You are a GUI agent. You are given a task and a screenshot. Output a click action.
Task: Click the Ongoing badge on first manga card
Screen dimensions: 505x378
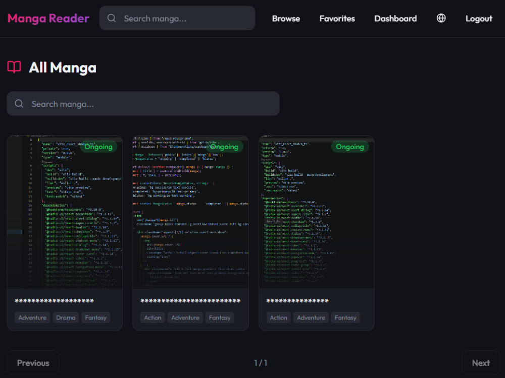coord(98,147)
